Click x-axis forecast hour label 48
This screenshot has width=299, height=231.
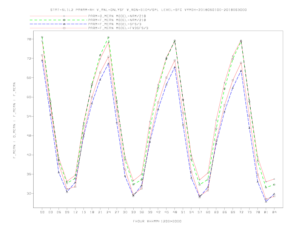pyautogui.click(x=175, y=212)
